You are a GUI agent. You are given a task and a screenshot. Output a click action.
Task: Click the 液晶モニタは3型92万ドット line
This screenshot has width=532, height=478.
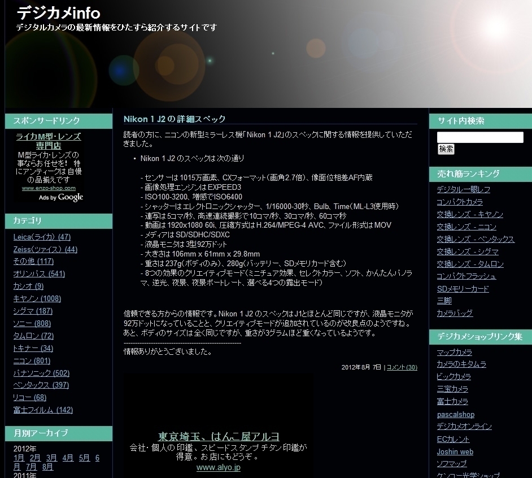(184, 245)
